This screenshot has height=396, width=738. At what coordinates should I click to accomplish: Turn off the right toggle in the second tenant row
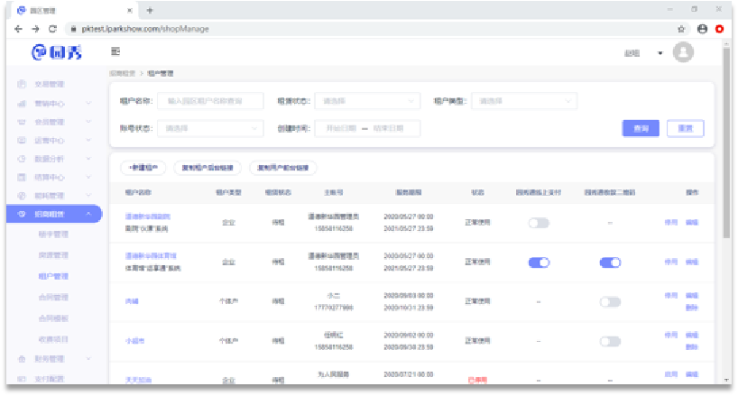point(610,262)
